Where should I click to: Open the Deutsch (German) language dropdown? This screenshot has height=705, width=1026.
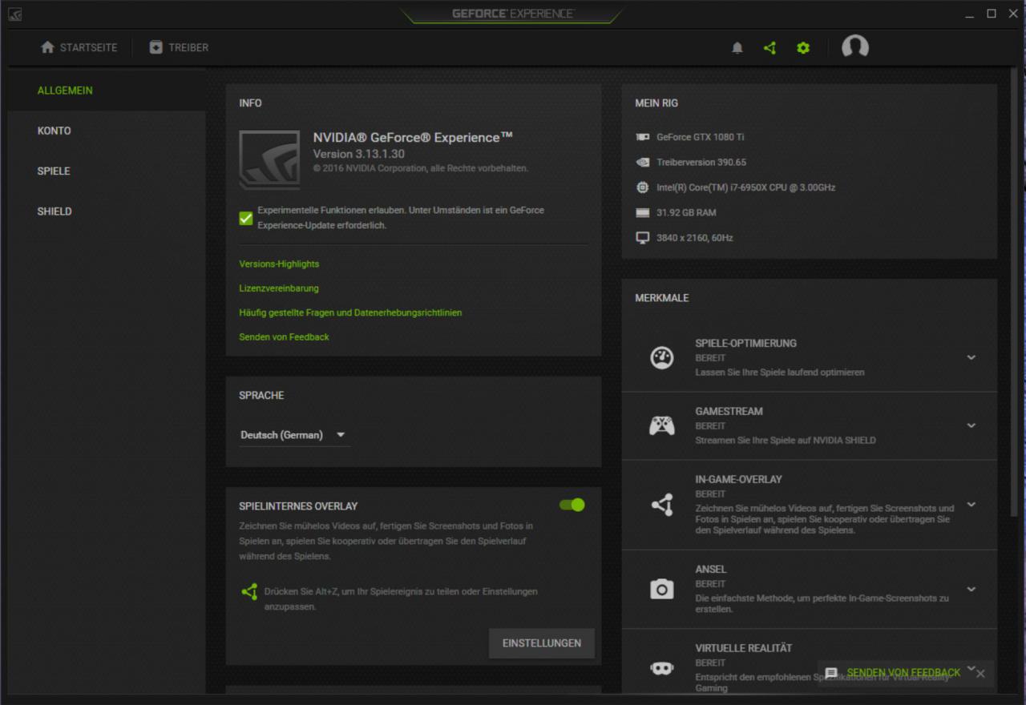point(294,435)
